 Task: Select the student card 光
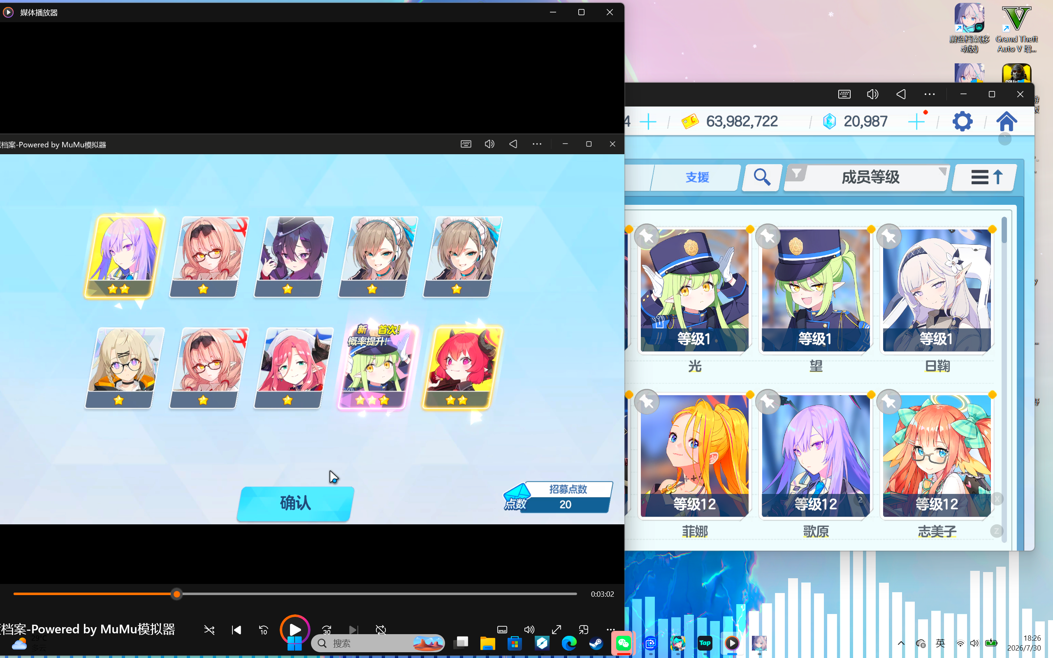coord(694,290)
